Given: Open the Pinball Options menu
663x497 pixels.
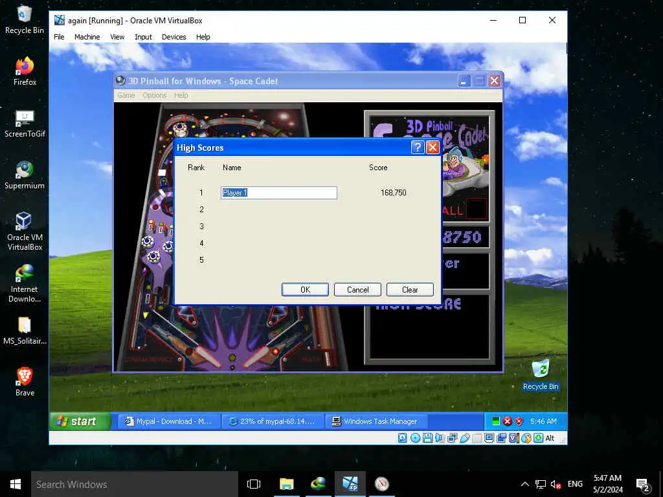Looking at the screenshot, I should click(x=154, y=95).
